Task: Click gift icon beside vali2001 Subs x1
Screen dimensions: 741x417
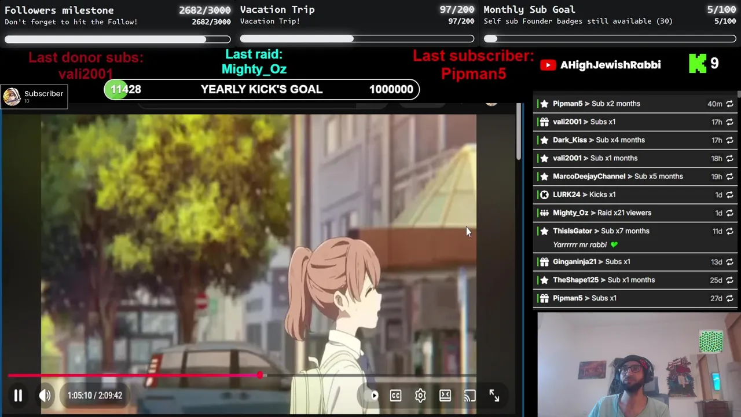Action: pos(544,122)
